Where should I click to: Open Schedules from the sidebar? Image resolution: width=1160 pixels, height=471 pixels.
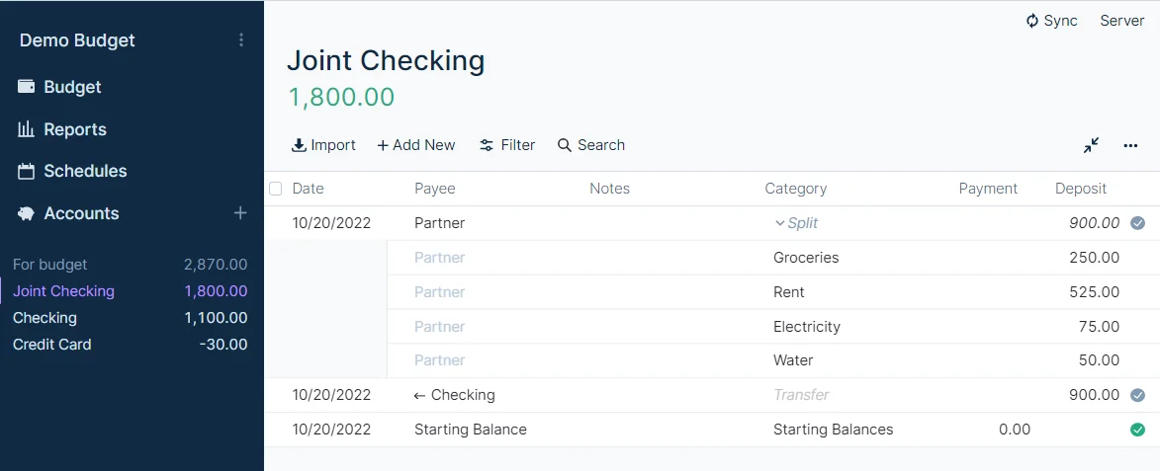(x=85, y=171)
